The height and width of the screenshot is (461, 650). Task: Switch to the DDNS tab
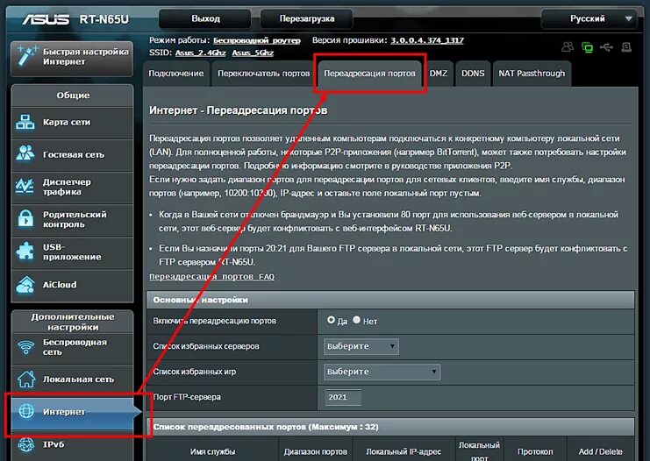pyautogui.click(x=473, y=74)
